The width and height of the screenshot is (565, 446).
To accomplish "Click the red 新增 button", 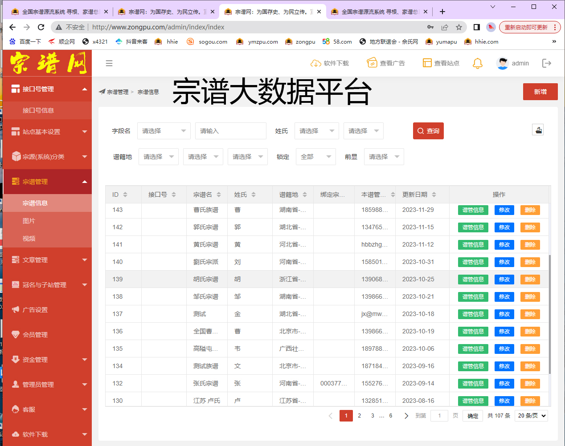I will click(x=540, y=91).
